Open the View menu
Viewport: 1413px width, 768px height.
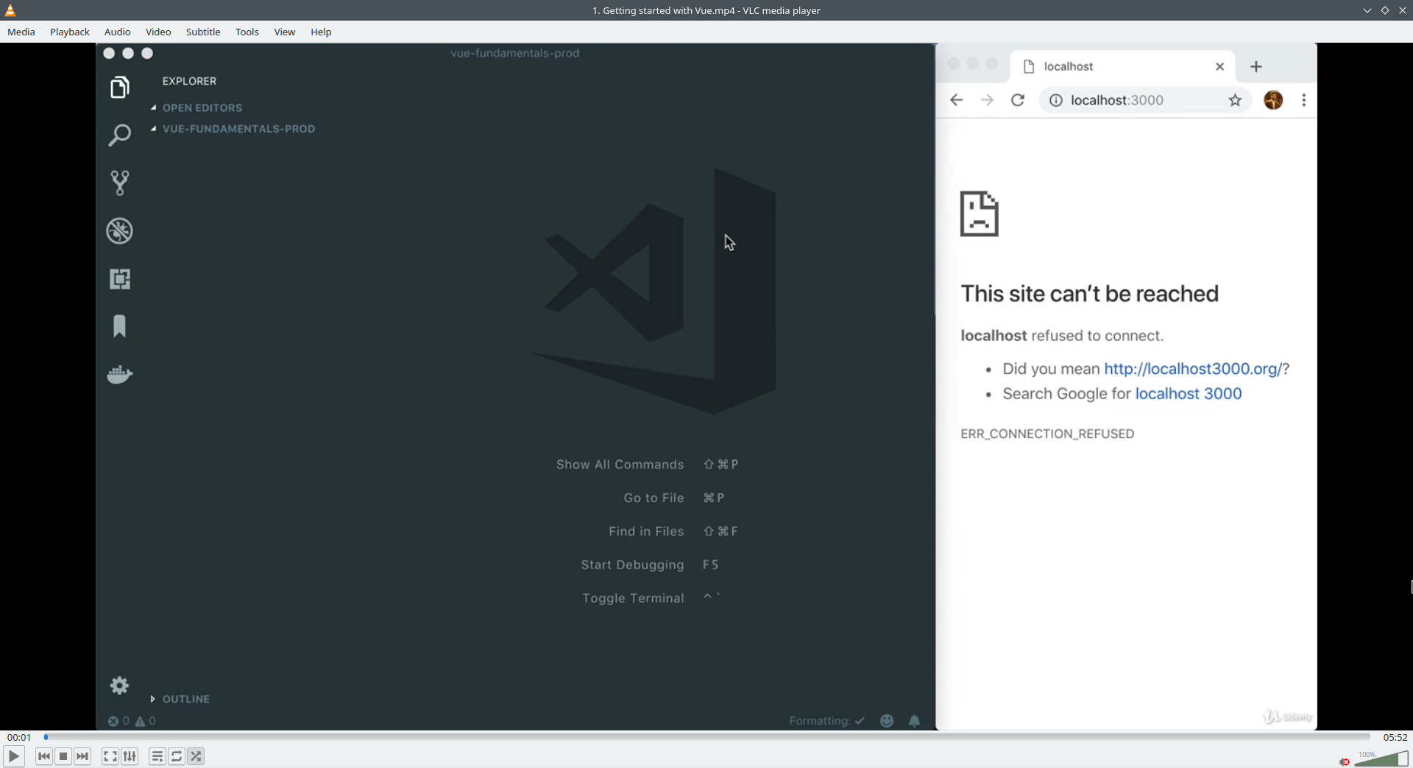click(285, 32)
